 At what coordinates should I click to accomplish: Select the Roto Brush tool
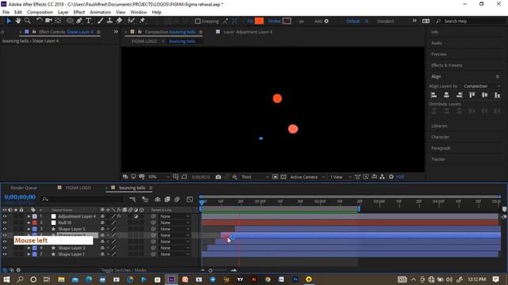[131, 21]
